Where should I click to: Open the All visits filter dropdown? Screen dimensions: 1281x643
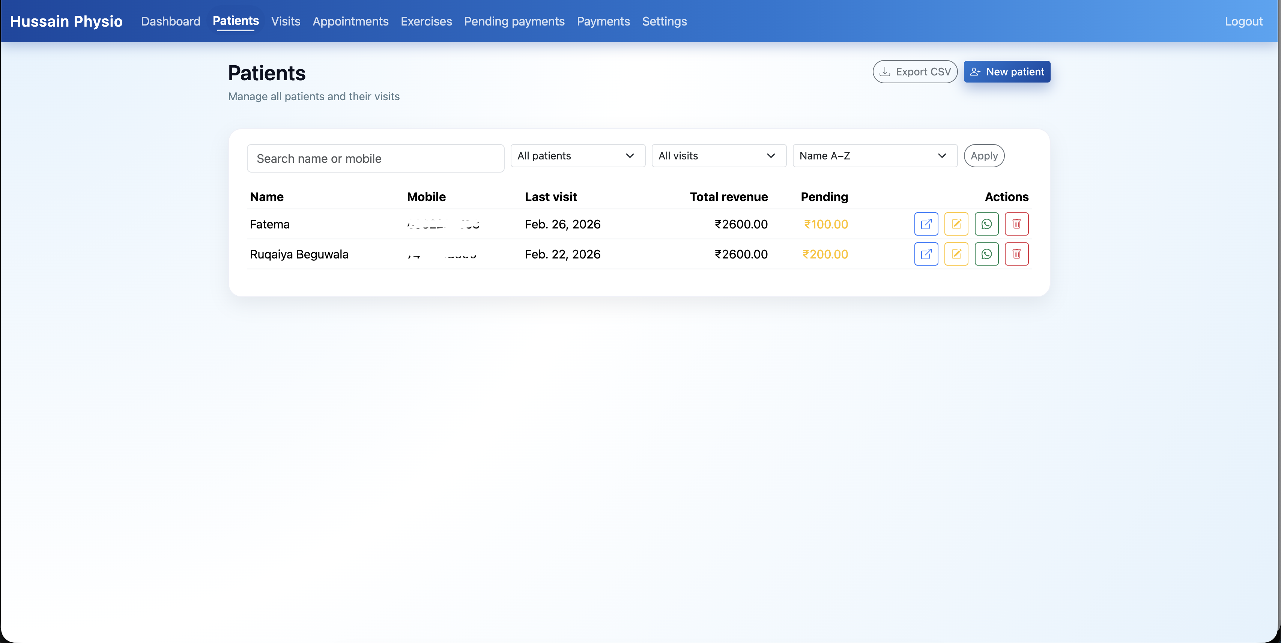pyautogui.click(x=719, y=156)
